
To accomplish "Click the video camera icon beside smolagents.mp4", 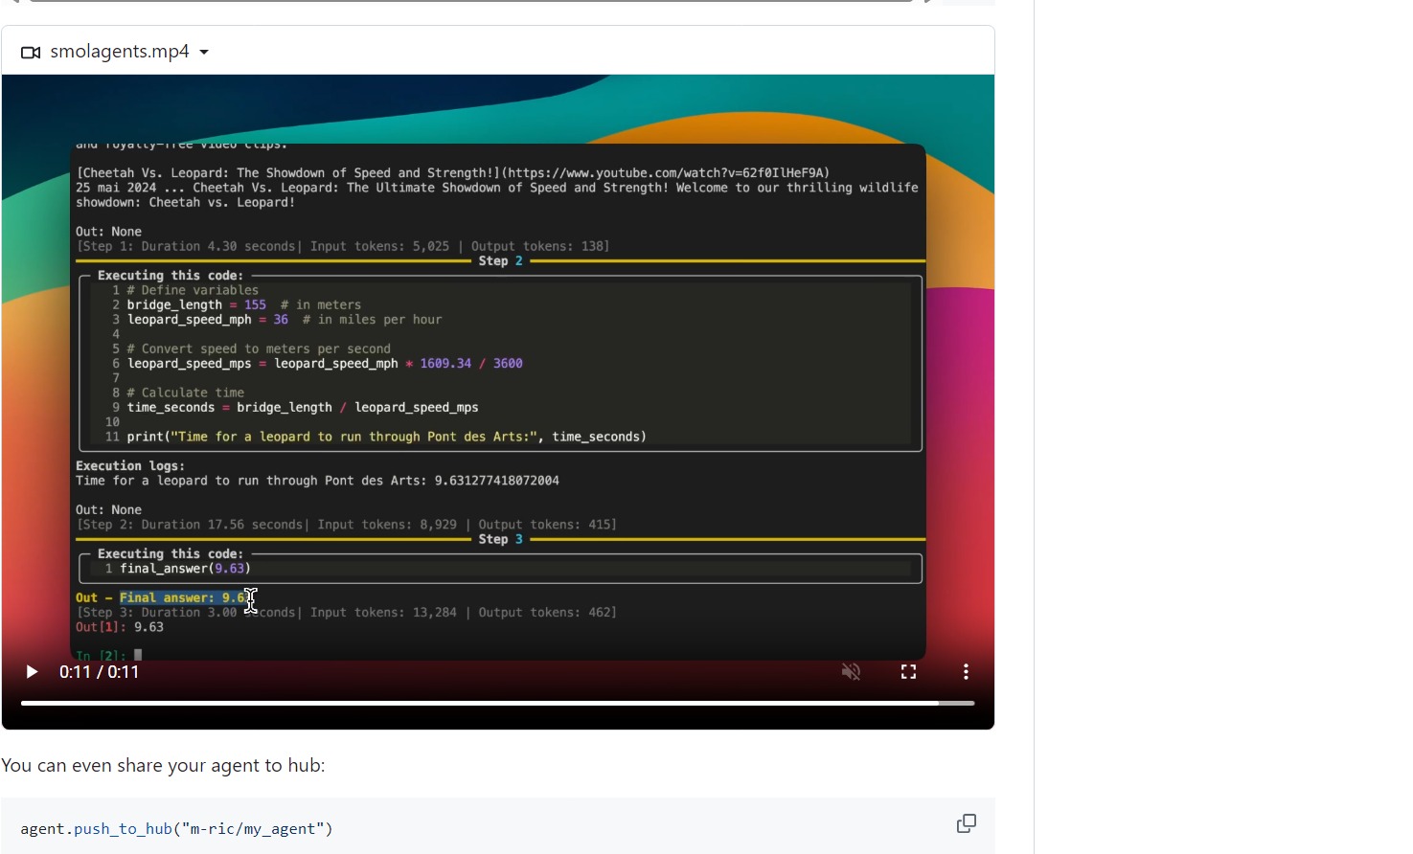I will (31, 52).
